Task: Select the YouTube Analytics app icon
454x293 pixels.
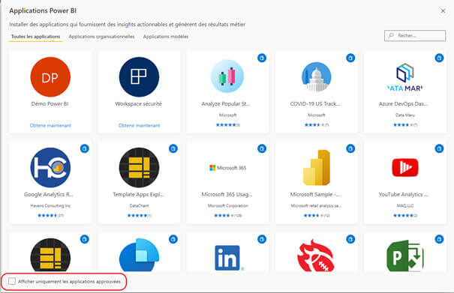Action: [x=405, y=167]
